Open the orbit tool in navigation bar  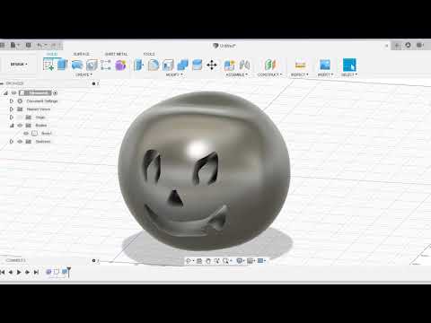[x=189, y=261]
